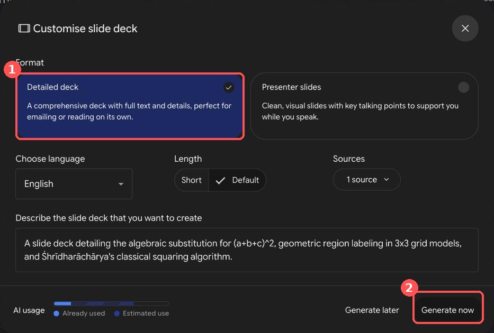
Task: Click the Sources label
Action: coord(349,159)
